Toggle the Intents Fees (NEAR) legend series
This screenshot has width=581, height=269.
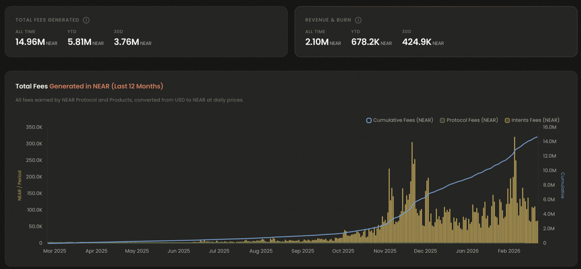pos(532,120)
